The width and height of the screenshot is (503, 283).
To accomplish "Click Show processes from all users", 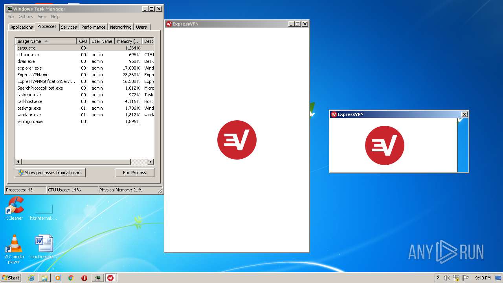I will 50,173.
